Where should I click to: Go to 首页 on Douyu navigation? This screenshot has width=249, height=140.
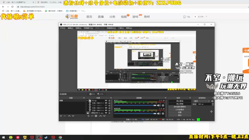(89, 17)
